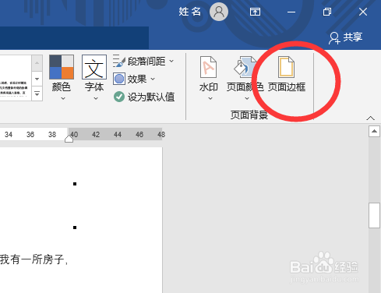Move style gallery down one row
This screenshot has width=381, height=293.
[37, 79]
